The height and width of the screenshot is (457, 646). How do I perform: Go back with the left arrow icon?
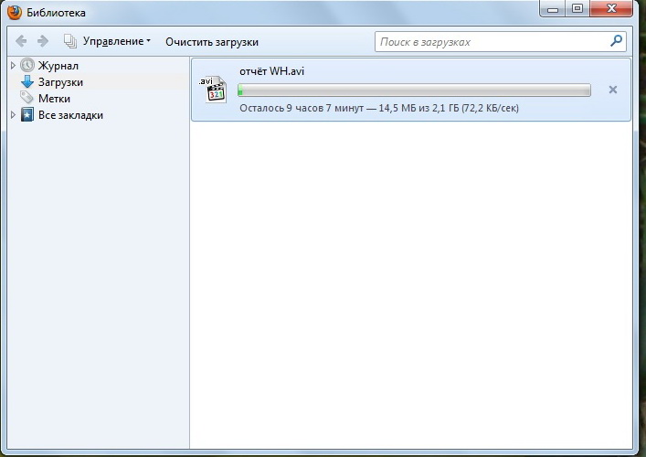(21, 41)
